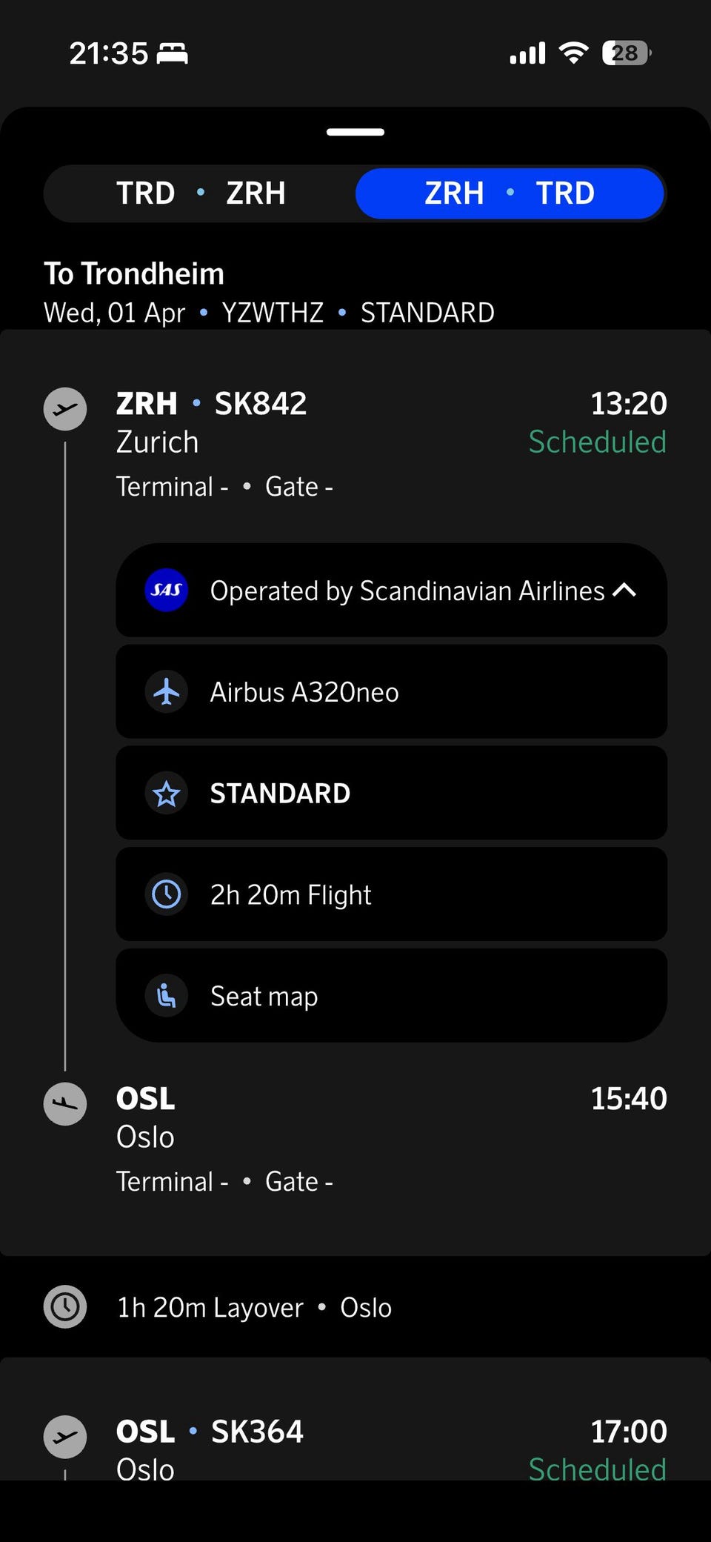
Task: Open the Seat map
Action: [x=391, y=996]
